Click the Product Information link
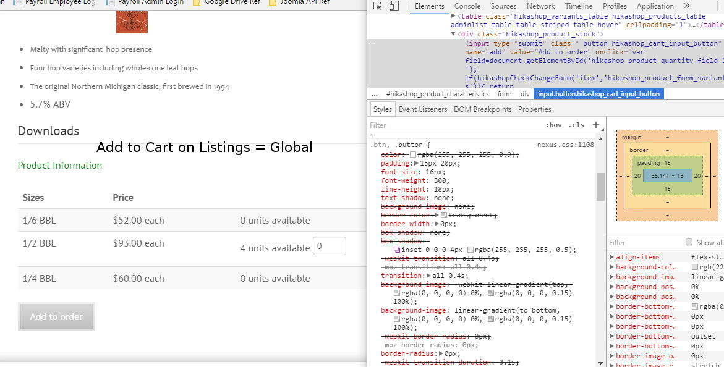This screenshot has height=367, width=724. point(60,166)
